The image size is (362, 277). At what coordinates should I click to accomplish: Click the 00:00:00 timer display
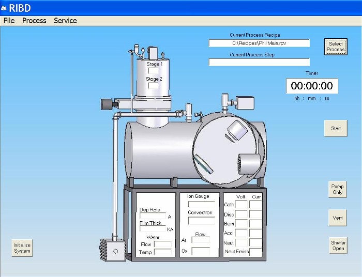(x=312, y=86)
